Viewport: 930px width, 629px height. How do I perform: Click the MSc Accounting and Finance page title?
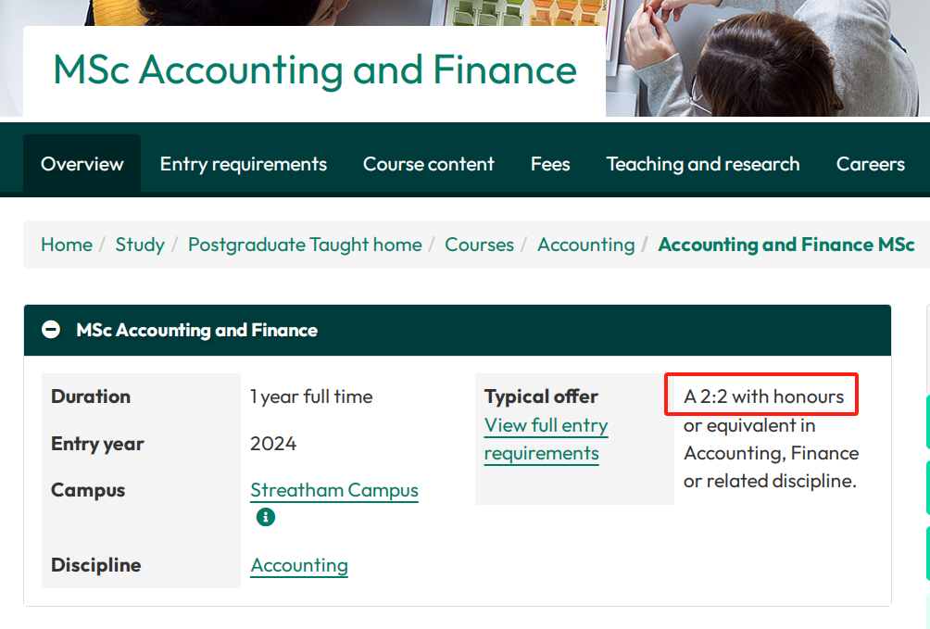pyautogui.click(x=315, y=70)
